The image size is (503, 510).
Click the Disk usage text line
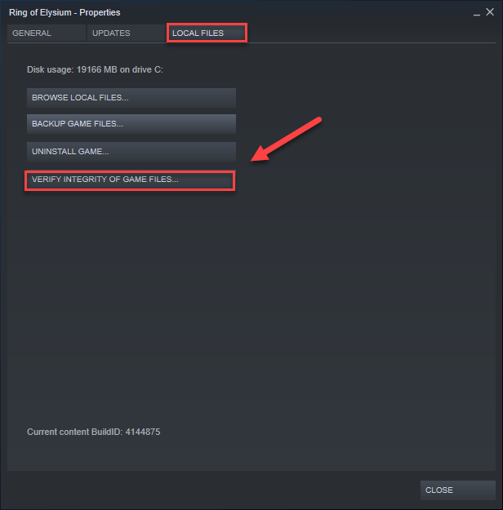(95, 69)
